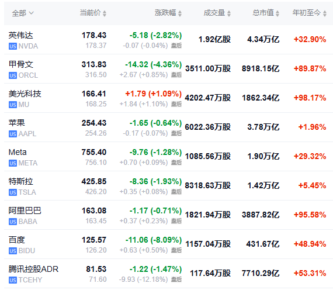Click the US badge beside ORCL
The width and height of the screenshot is (333, 290).
pos(13,75)
